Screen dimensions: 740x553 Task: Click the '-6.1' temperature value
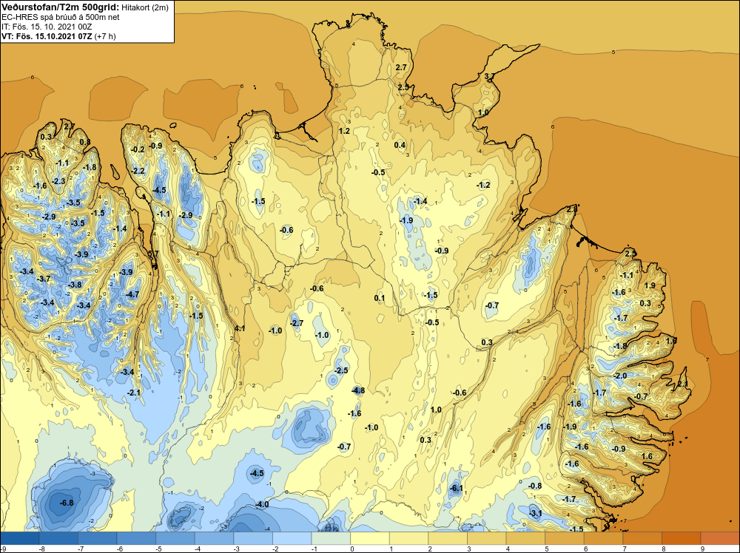coord(457,489)
